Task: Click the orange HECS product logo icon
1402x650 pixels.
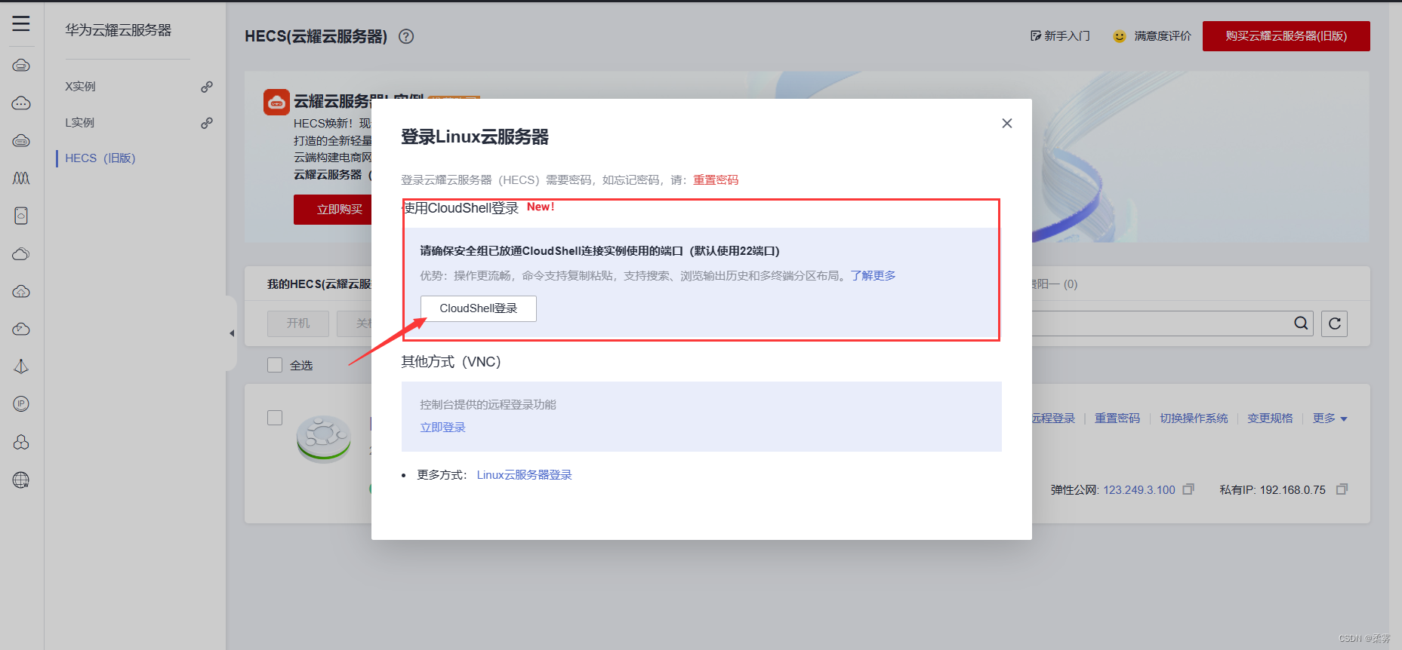Action: (276, 102)
